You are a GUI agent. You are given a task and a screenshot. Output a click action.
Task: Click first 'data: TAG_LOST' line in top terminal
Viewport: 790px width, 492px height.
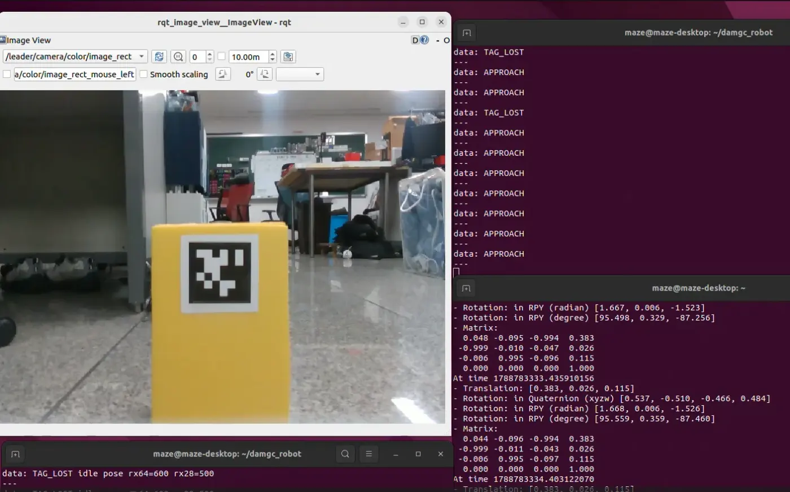(489, 52)
